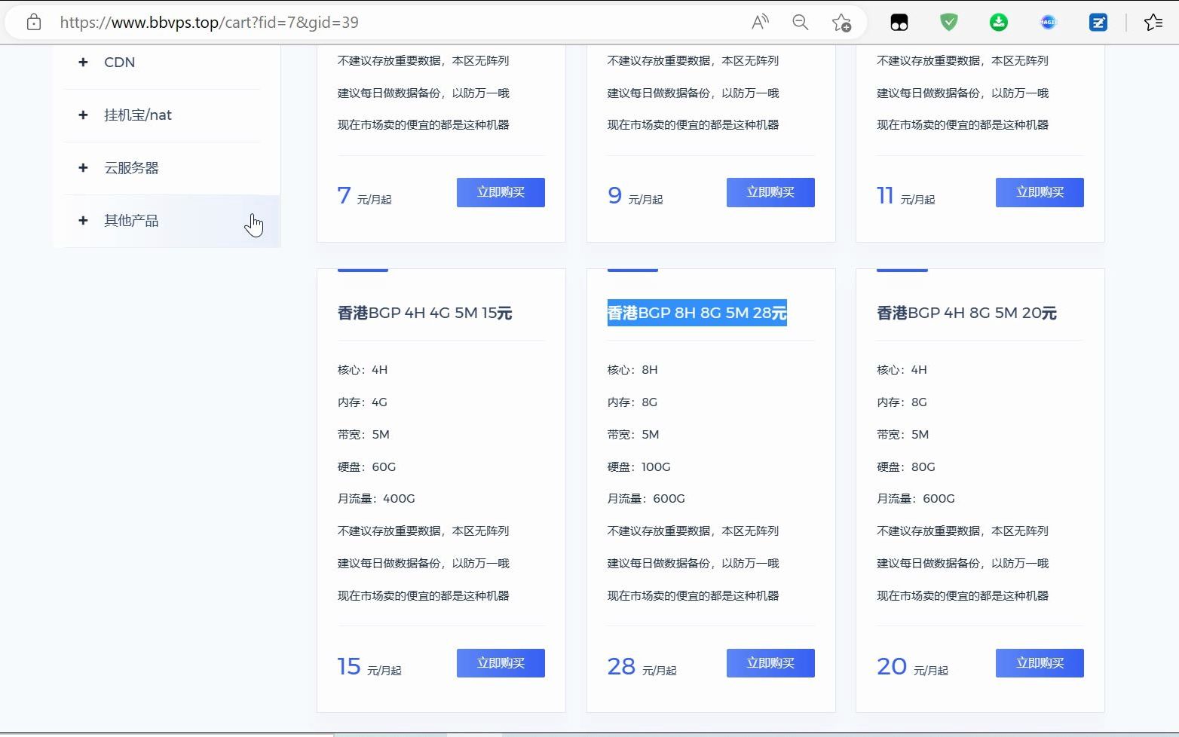Screen dimensions: 1179x737
Task: Buy the 11 元/月起 plan
Action: pos(1040,192)
